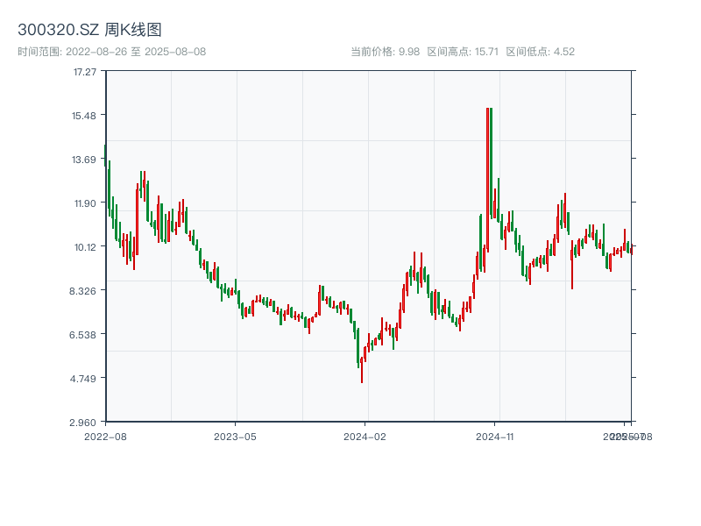Click the interval low 区间低点: 4.52

point(540,52)
